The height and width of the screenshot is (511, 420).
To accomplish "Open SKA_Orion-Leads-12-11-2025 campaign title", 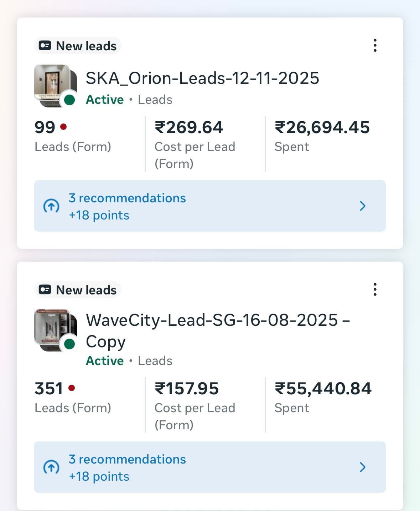I will 202,79.
